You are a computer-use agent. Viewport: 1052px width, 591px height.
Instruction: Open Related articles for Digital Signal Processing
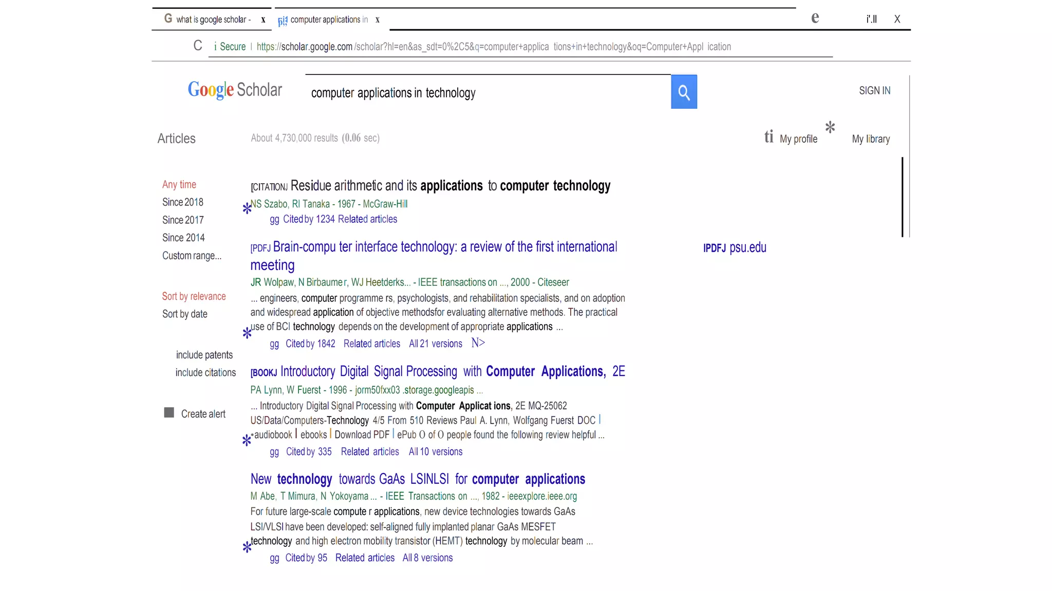(370, 452)
